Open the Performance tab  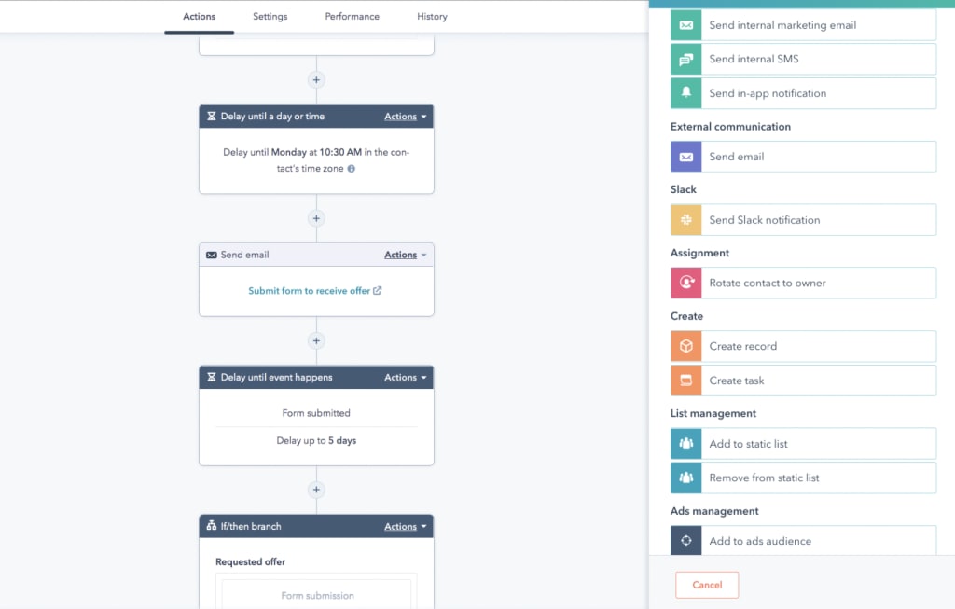point(352,16)
